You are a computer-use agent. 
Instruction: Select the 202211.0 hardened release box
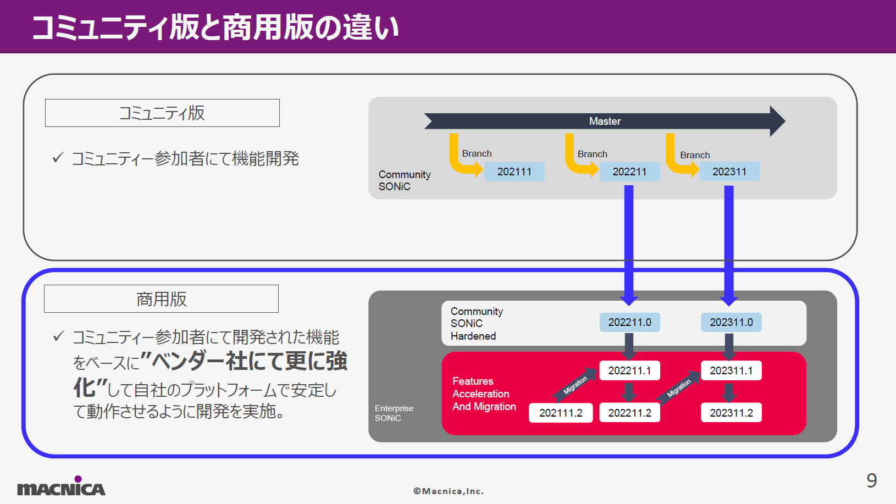pyautogui.click(x=629, y=322)
